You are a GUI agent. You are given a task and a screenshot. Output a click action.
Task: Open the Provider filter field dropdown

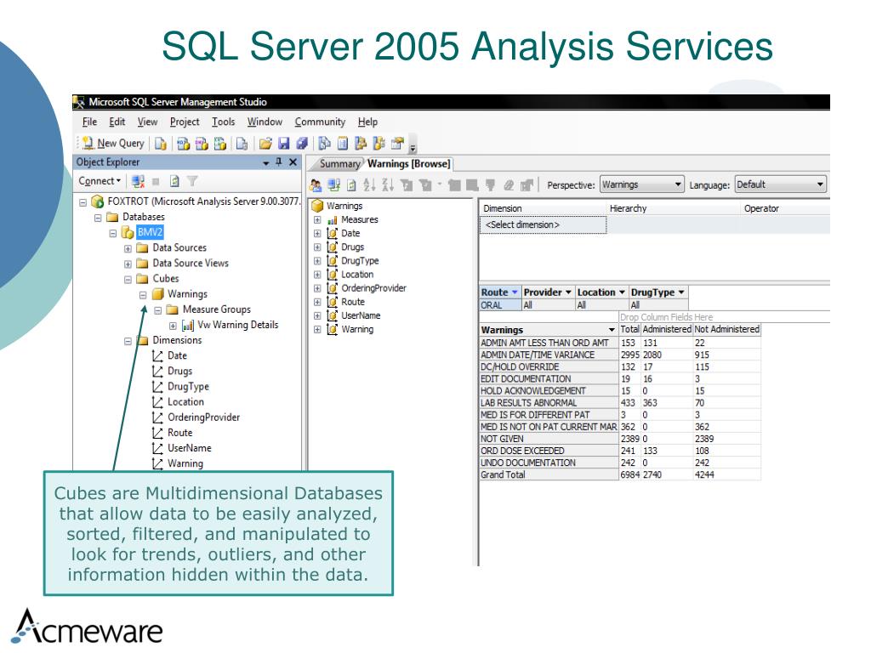568,292
